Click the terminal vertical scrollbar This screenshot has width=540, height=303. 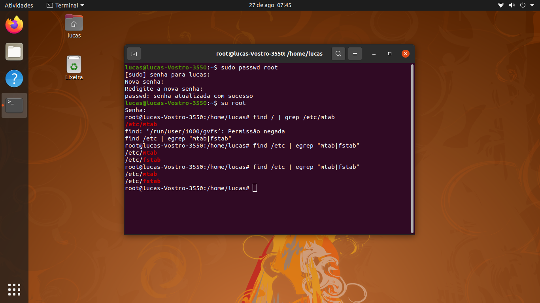412,148
